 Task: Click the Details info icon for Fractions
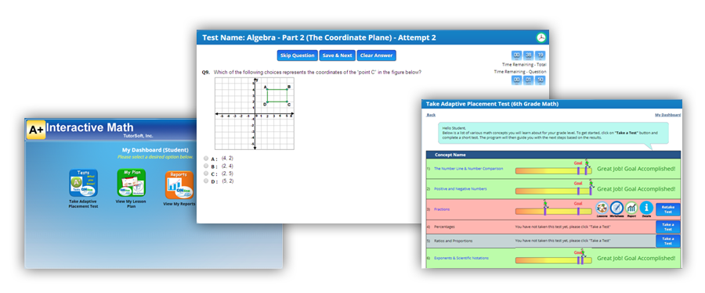click(x=646, y=207)
